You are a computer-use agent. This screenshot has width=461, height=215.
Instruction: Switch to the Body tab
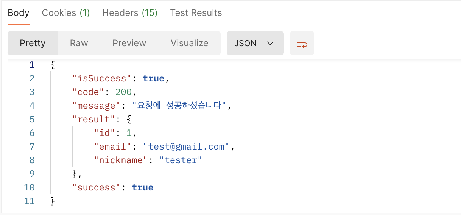click(x=18, y=13)
